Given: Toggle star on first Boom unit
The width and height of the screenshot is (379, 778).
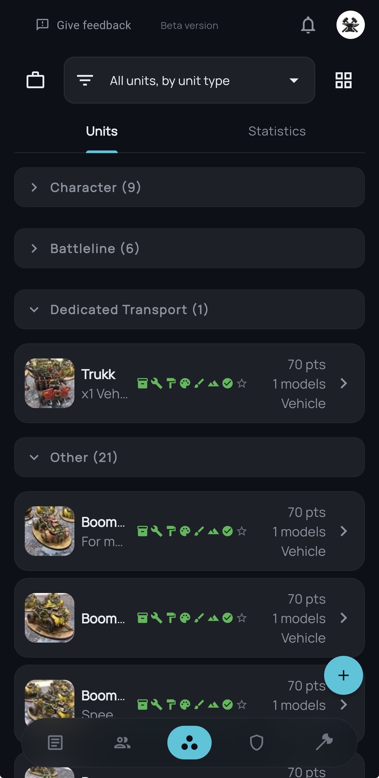Looking at the screenshot, I should tap(242, 531).
